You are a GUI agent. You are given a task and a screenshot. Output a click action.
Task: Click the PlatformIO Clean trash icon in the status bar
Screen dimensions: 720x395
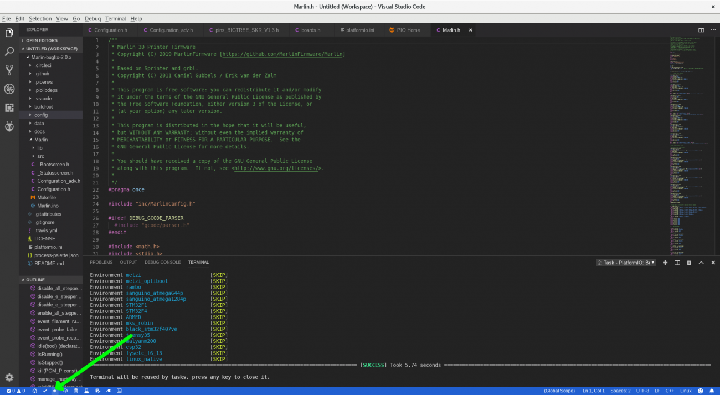pos(76,391)
